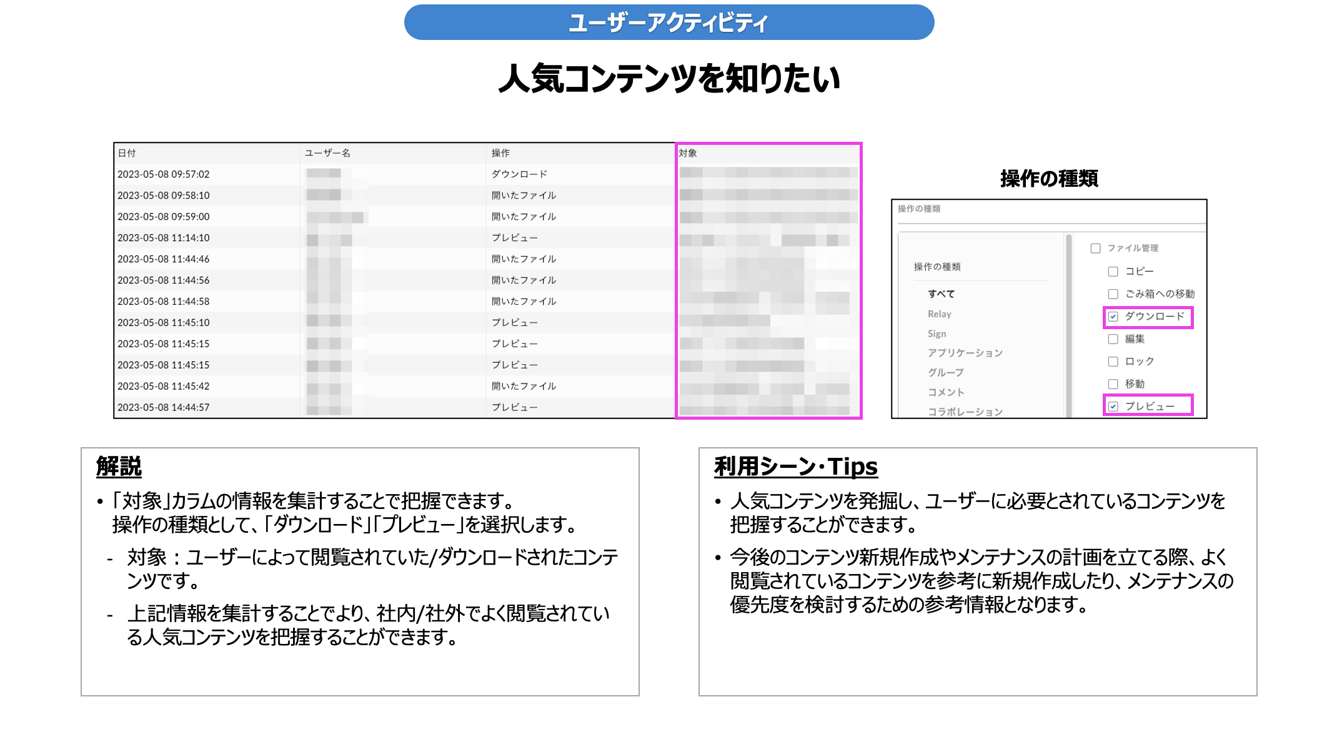Uncheck the ダウンロード checkbox
Screen dimensions: 1342x742
pos(1113,317)
